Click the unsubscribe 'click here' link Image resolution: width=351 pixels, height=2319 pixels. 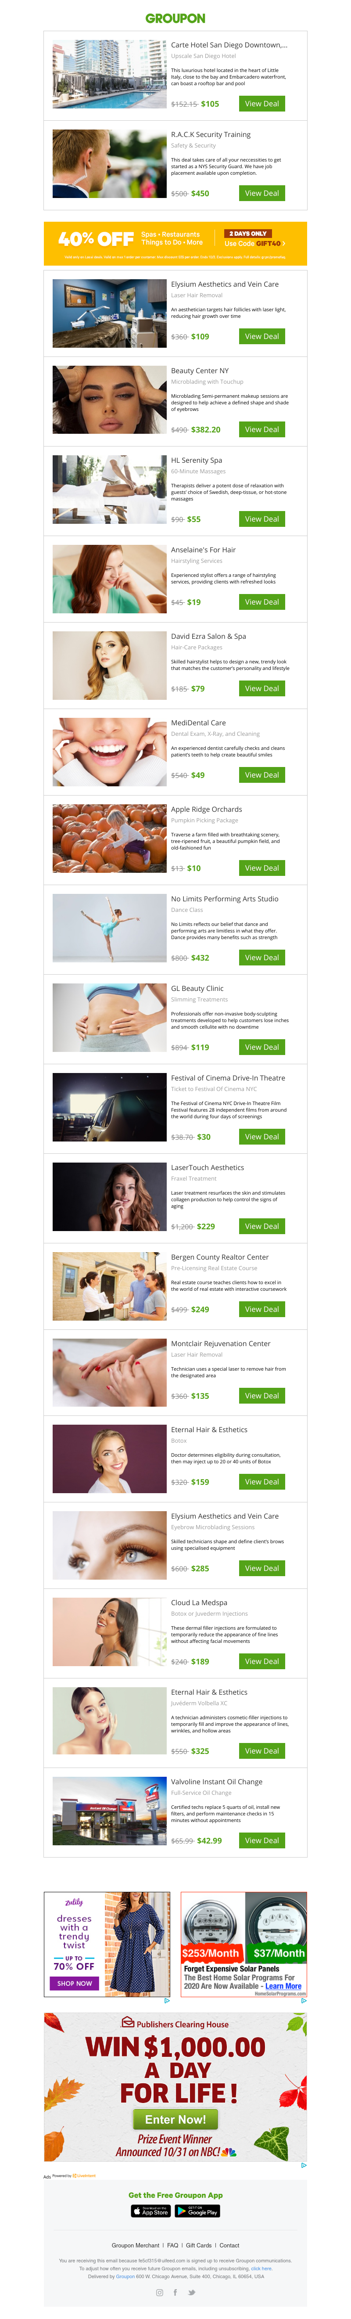[261, 2268]
